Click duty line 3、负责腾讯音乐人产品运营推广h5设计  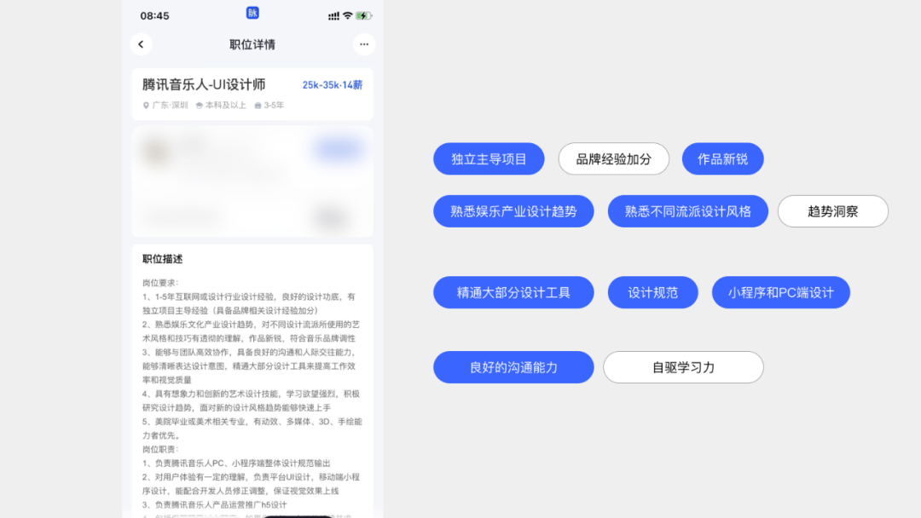pos(214,504)
